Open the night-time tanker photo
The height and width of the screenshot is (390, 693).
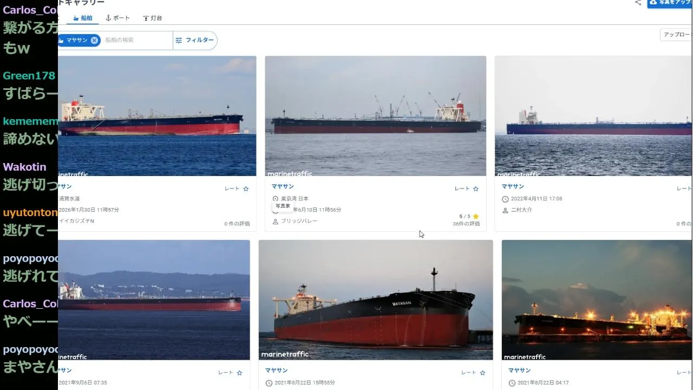click(597, 300)
